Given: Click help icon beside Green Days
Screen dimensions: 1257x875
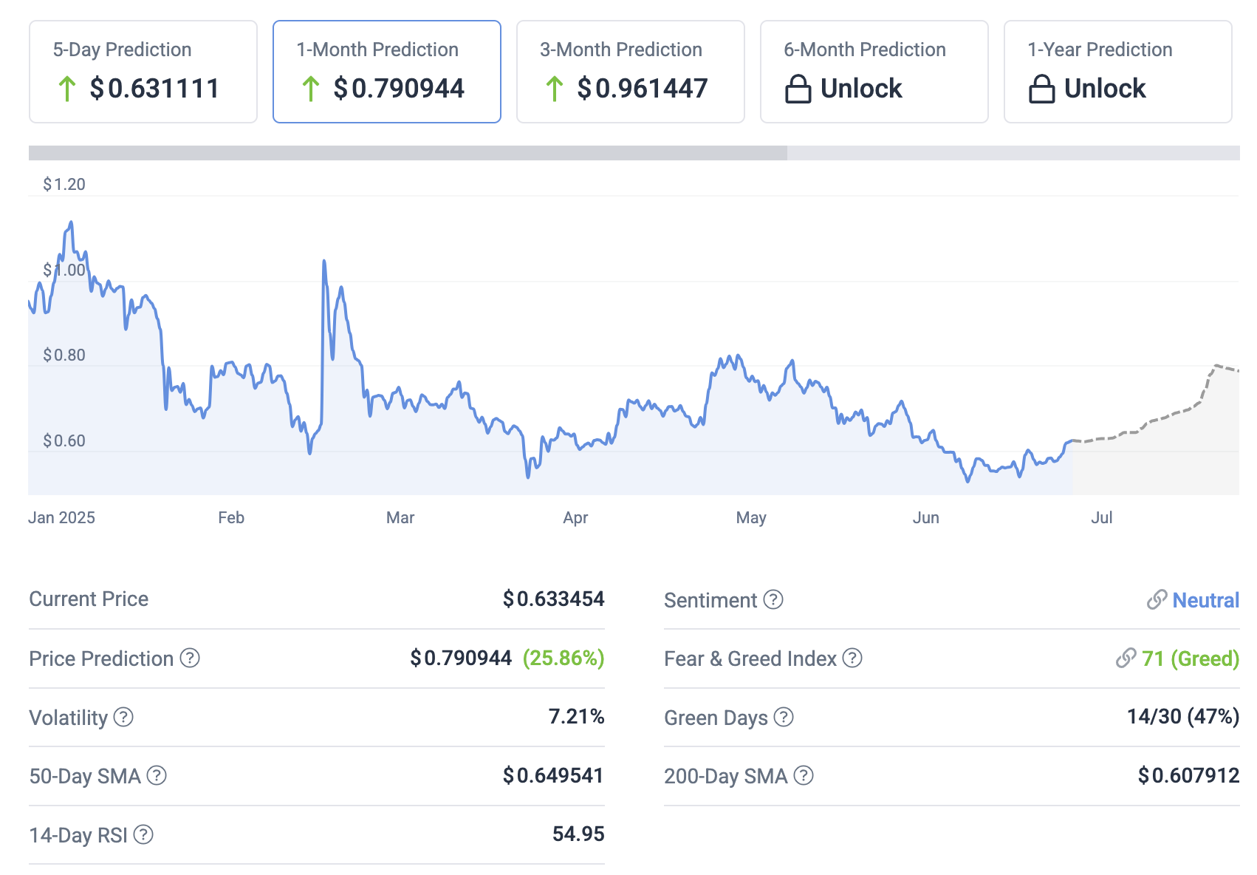Looking at the screenshot, I should 784,717.
